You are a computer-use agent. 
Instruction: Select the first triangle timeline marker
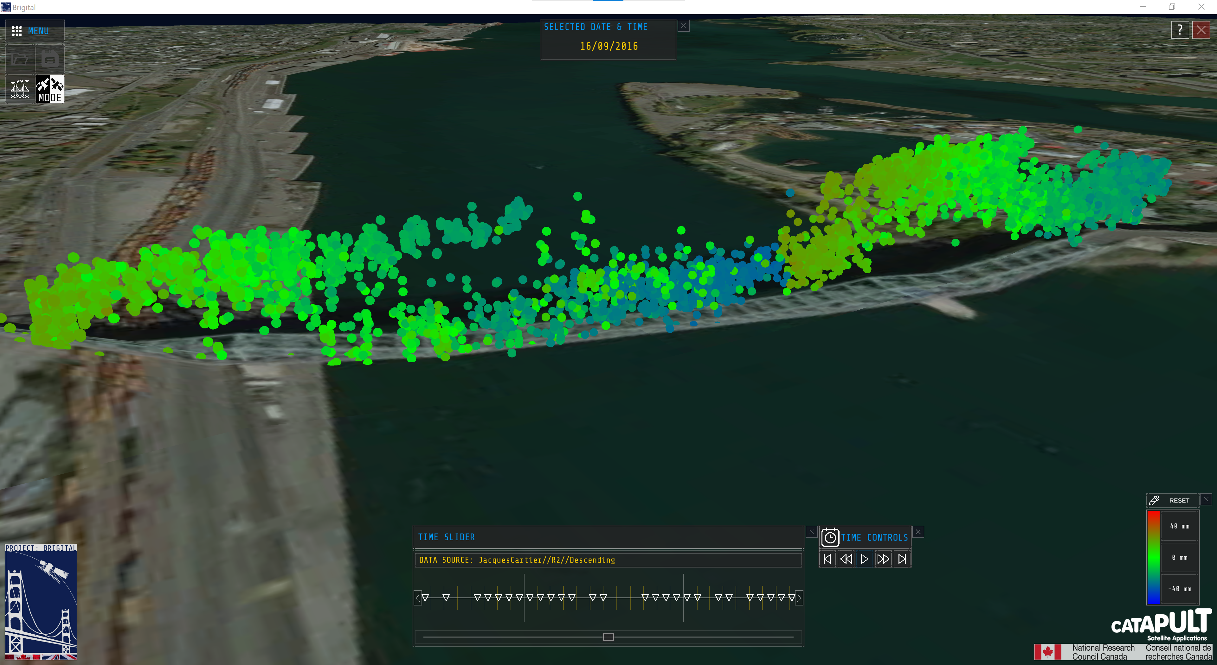click(425, 598)
